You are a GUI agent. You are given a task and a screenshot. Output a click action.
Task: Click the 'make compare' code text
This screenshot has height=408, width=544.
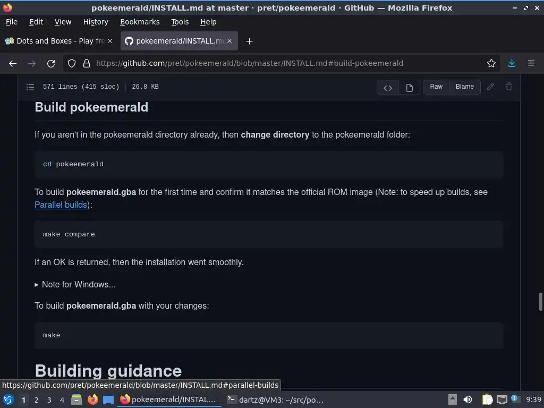tap(69, 234)
